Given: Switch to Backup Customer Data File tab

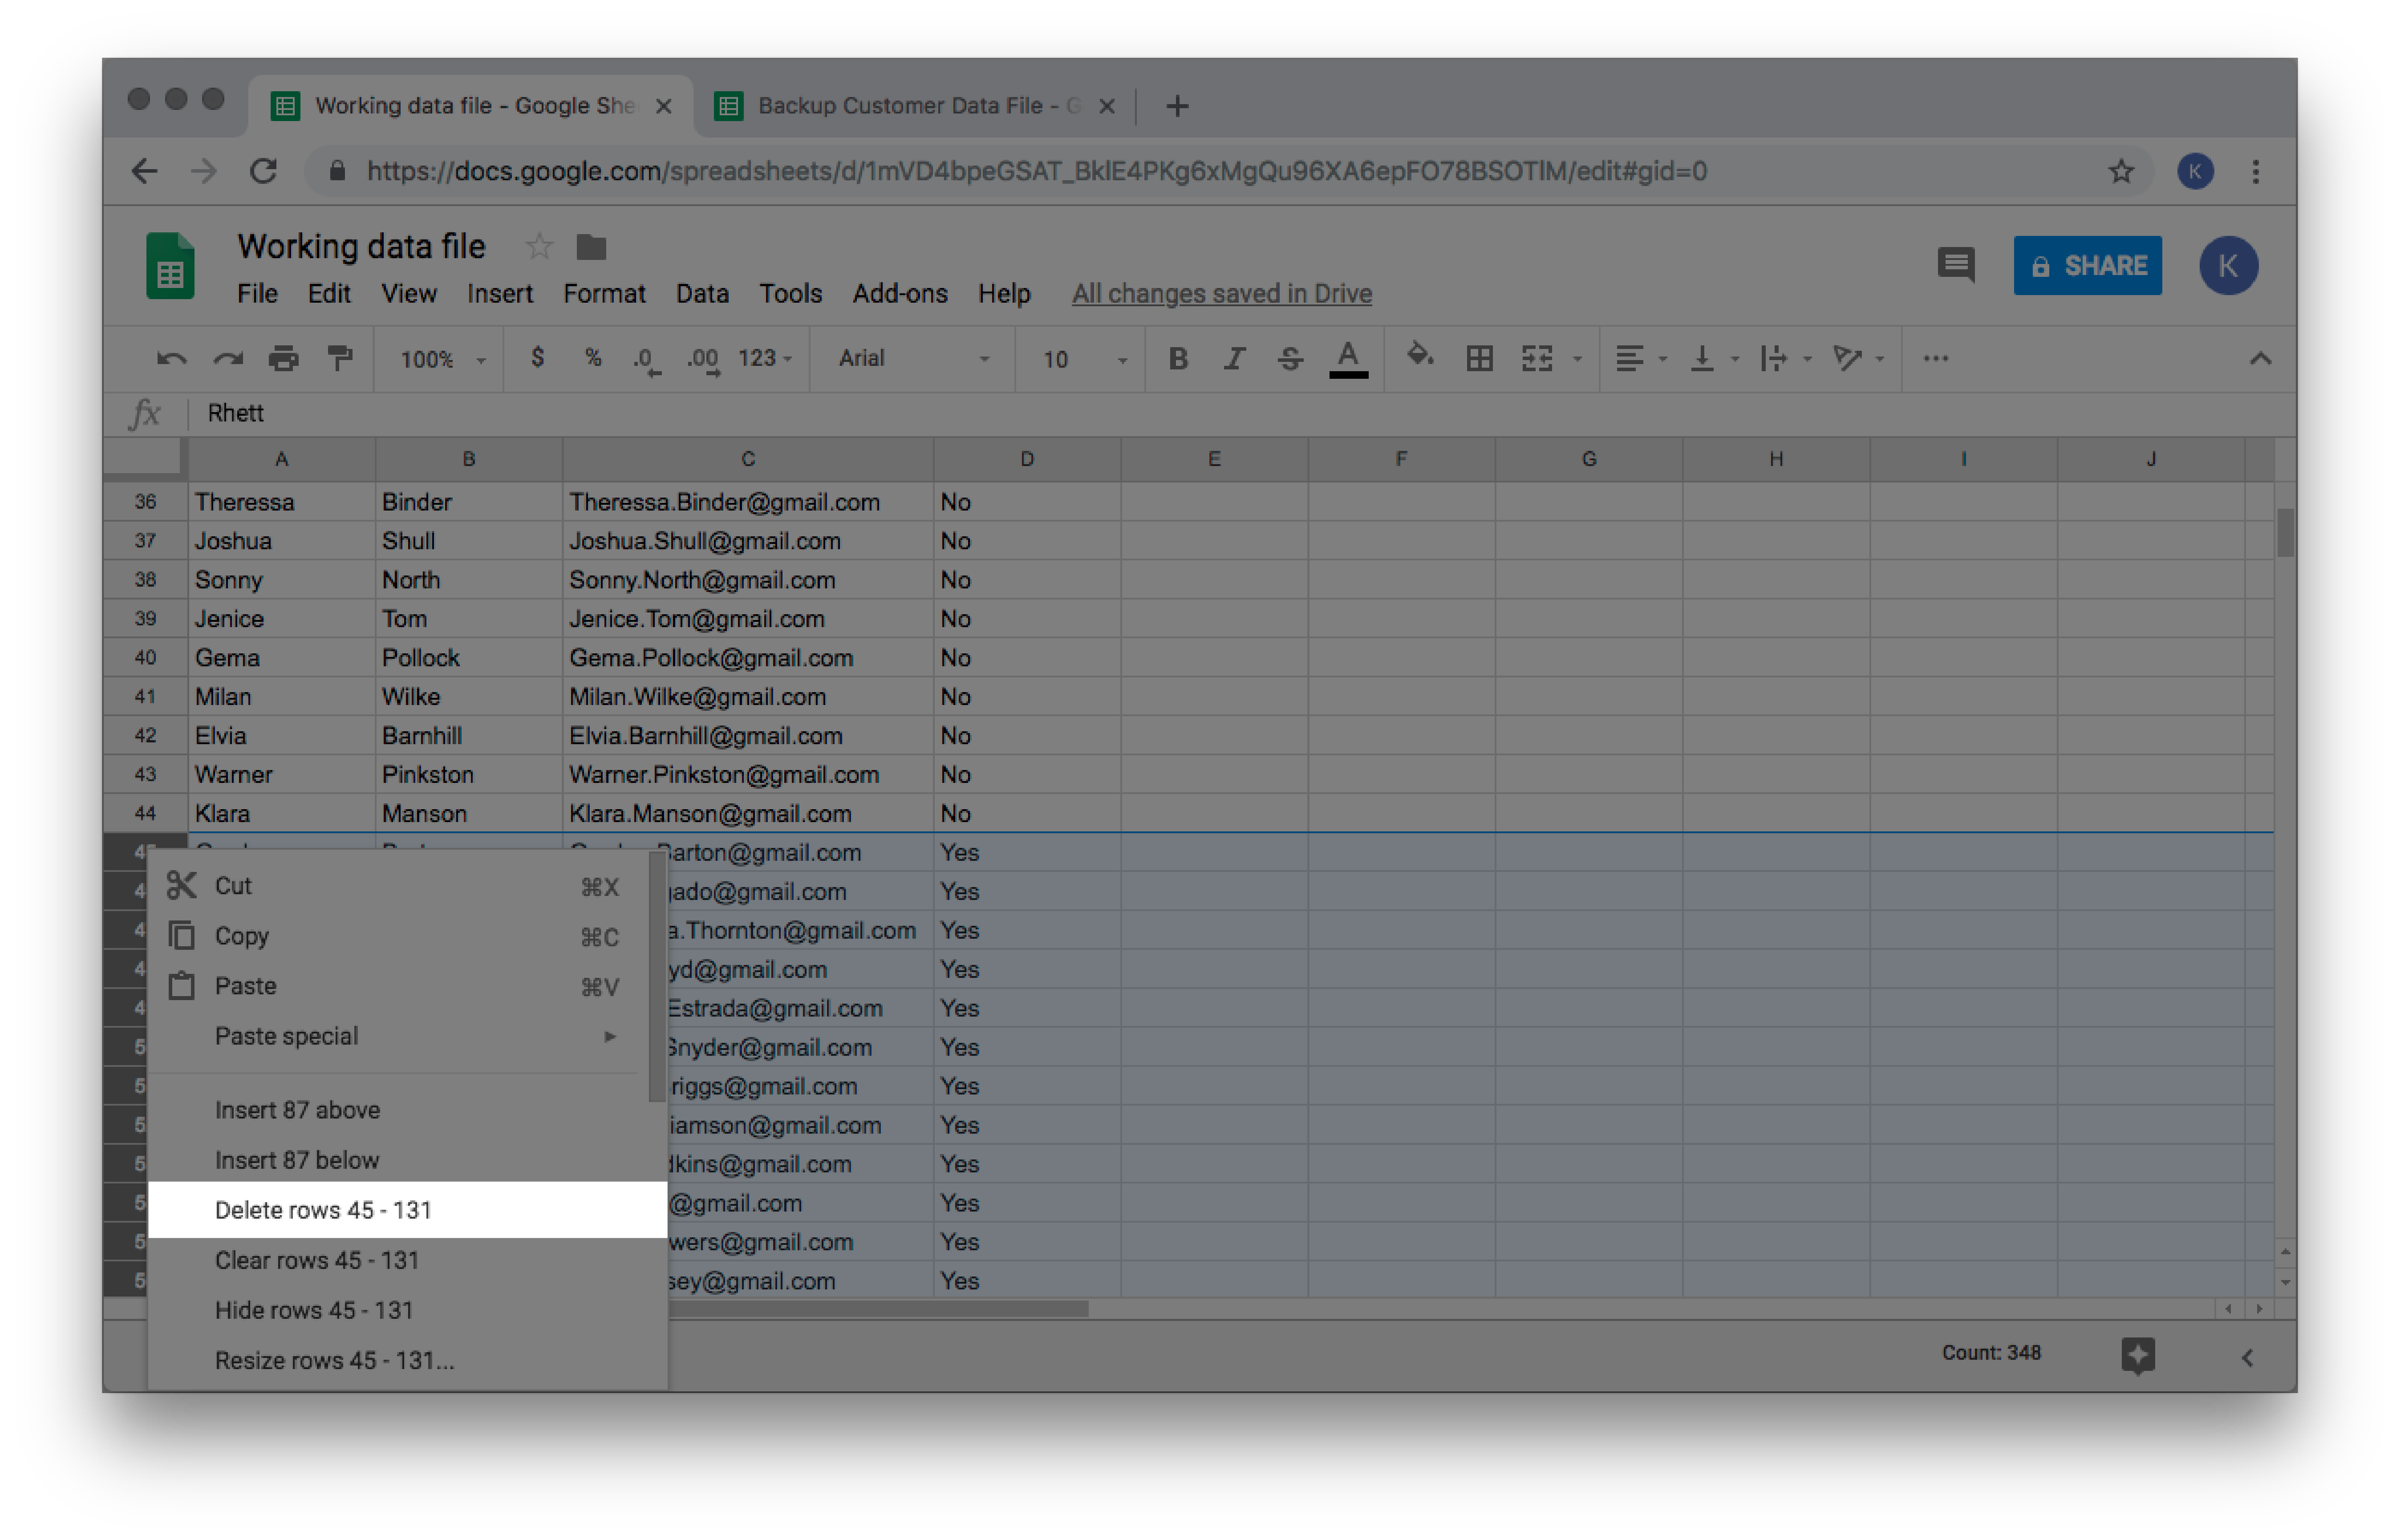Looking at the screenshot, I should [916, 105].
